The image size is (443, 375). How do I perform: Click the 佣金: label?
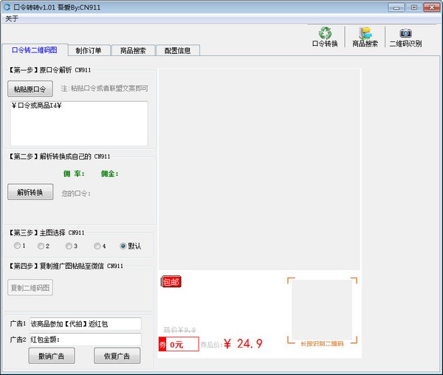110,173
